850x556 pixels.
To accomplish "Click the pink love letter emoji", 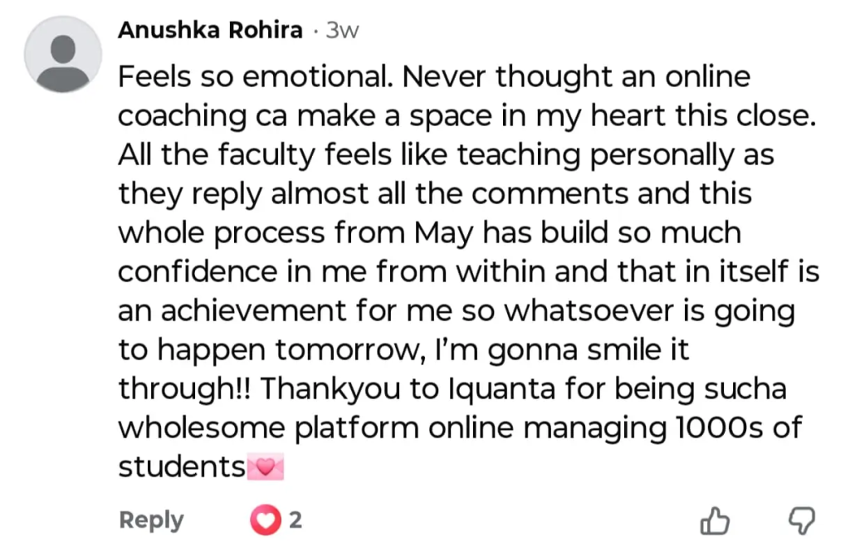I will pos(266,468).
